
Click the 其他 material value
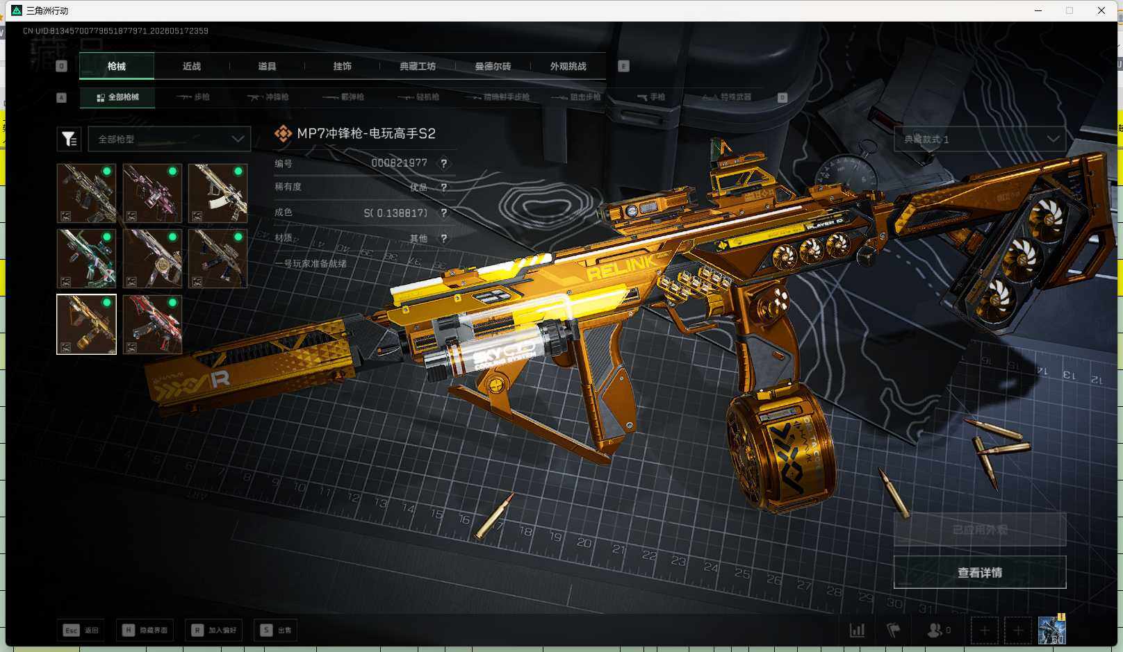418,238
